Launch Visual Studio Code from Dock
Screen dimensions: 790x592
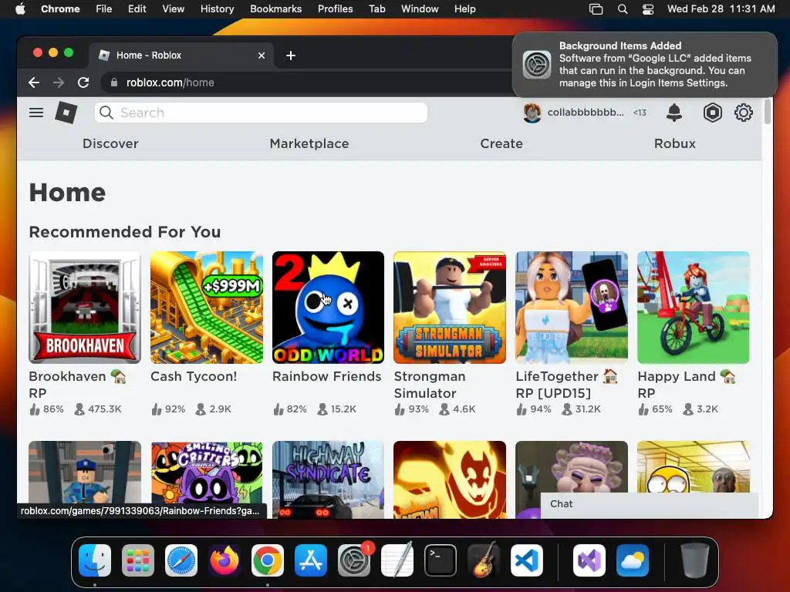point(526,560)
